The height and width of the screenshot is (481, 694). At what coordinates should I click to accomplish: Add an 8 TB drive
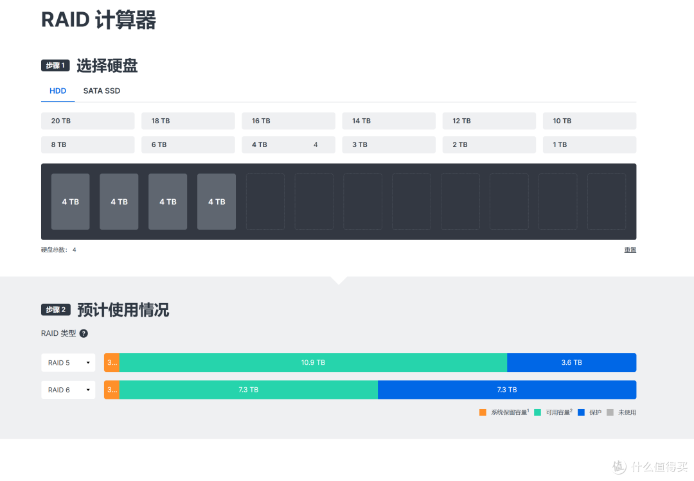click(87, 144)
